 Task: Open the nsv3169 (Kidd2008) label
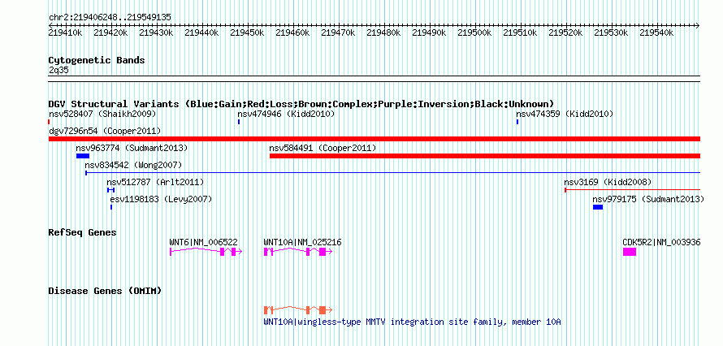608,183
